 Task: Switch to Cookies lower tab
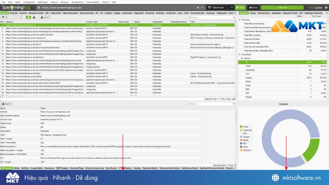point(137,168)
